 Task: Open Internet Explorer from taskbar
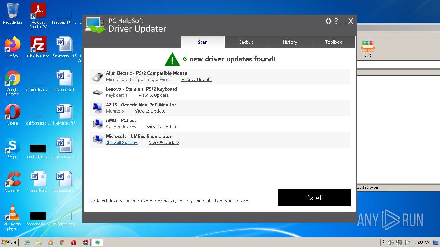(x=27, y=243)
